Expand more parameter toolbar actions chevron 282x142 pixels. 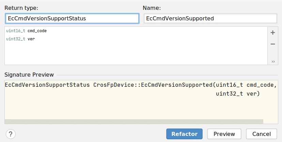(x=273, y=61)
